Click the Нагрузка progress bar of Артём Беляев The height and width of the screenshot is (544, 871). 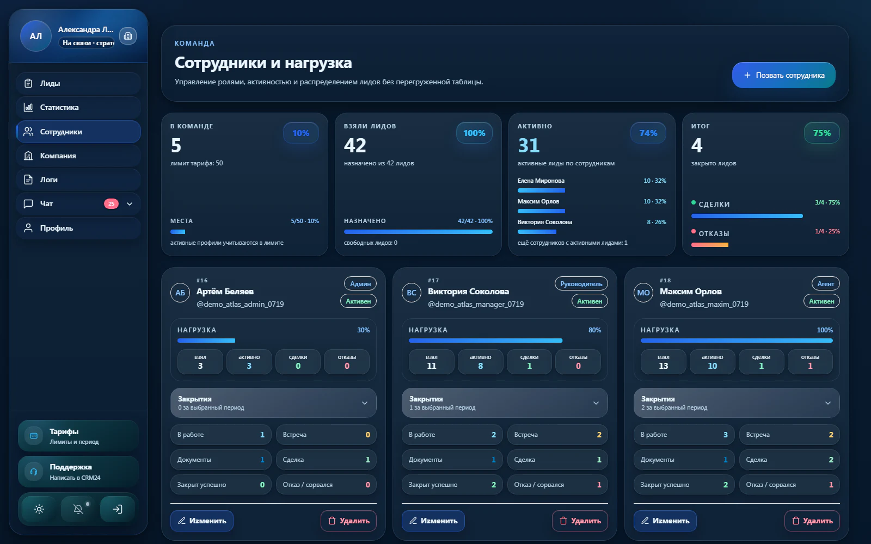273,341
